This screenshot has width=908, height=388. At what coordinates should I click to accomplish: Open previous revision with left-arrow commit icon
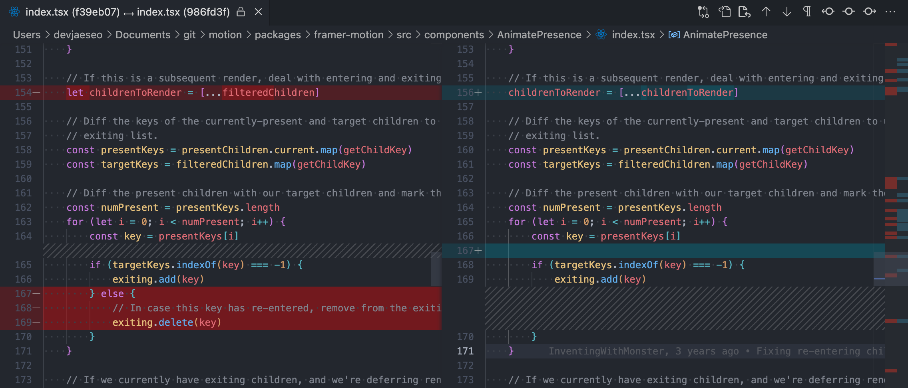click(x=828, y=12)
